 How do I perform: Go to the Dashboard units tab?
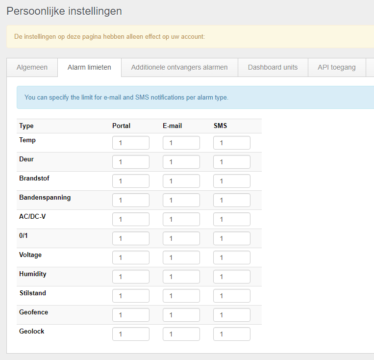tap(273, 67)
